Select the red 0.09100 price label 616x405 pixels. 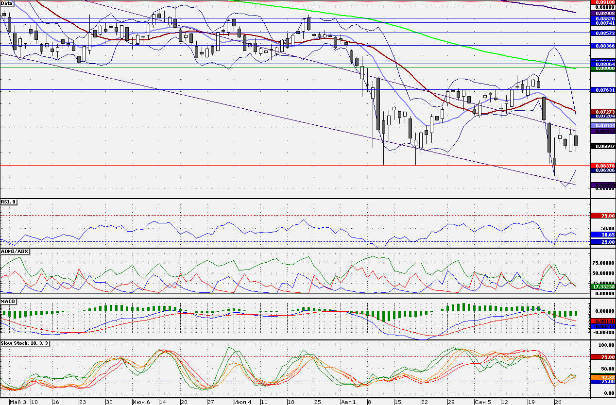click(x=603, y=2)
